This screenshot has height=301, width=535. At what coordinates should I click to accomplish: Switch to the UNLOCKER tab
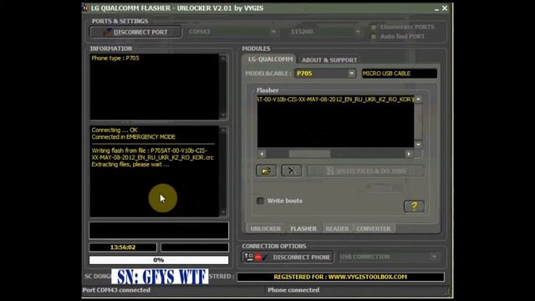[266, 228]
